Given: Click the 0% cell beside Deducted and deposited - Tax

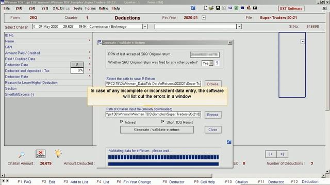Looking at the screenshot, I should coord(77,70).
